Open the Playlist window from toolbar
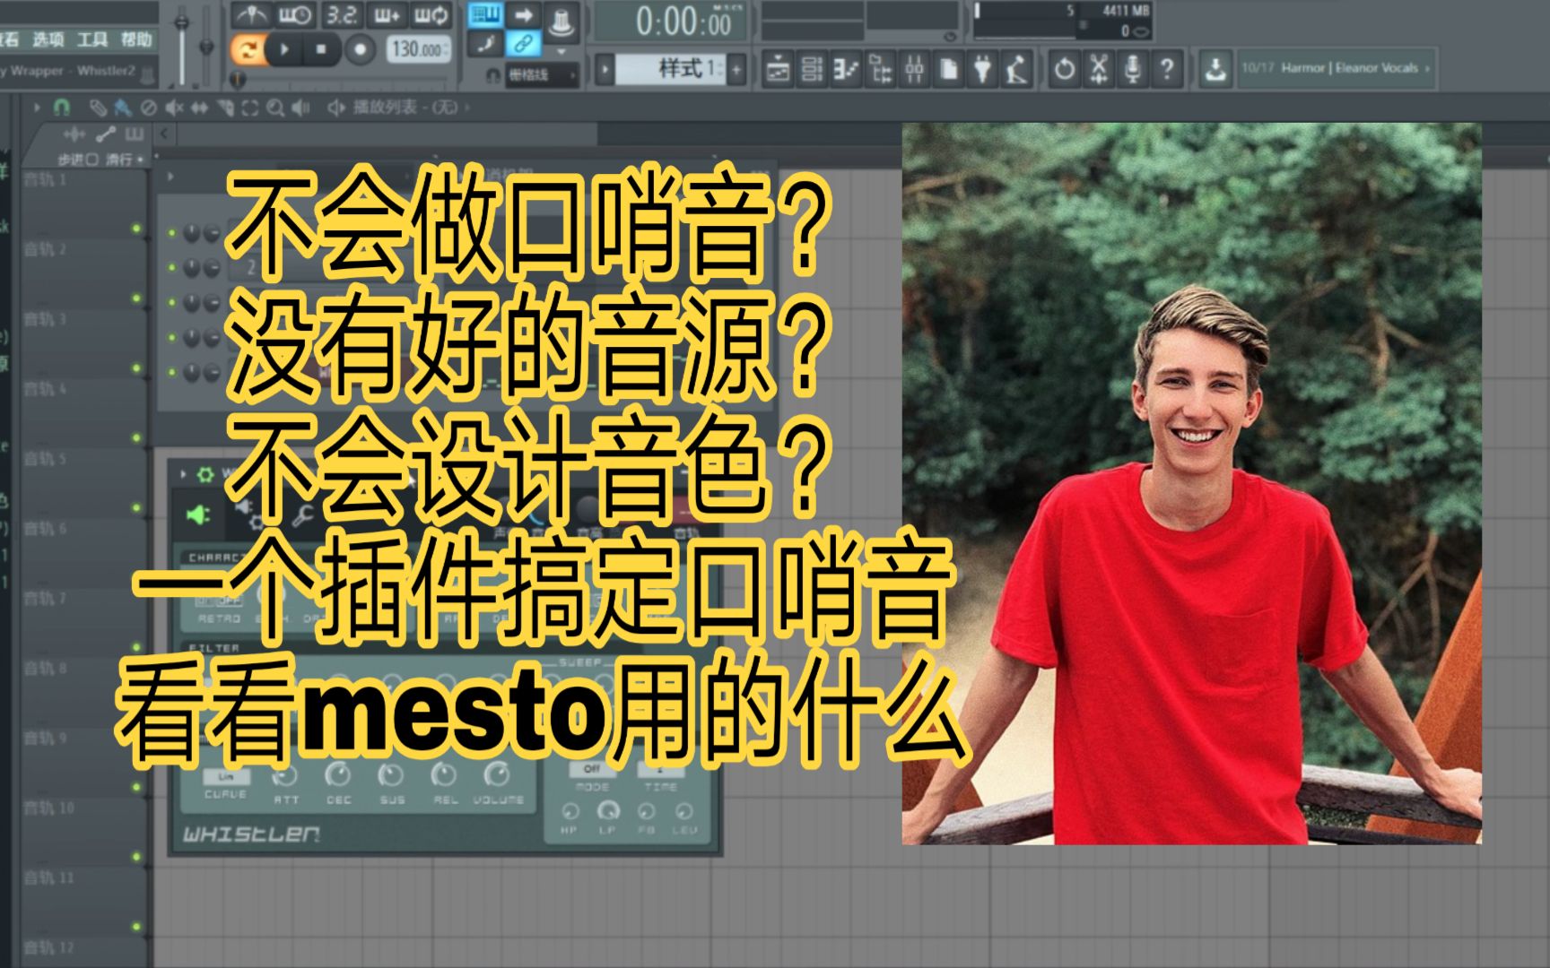Viewport: 1550px width, 968px height. click(x=778, y=69)
